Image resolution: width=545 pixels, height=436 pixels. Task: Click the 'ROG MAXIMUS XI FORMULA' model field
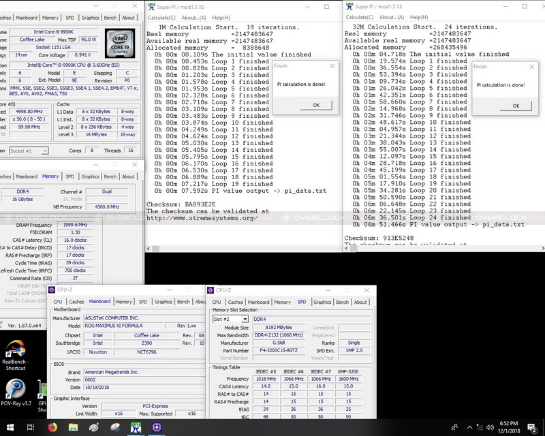[123, 326]
